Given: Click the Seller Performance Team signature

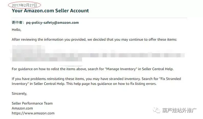Looking at the screenshot, I should (x=32, y=103).
